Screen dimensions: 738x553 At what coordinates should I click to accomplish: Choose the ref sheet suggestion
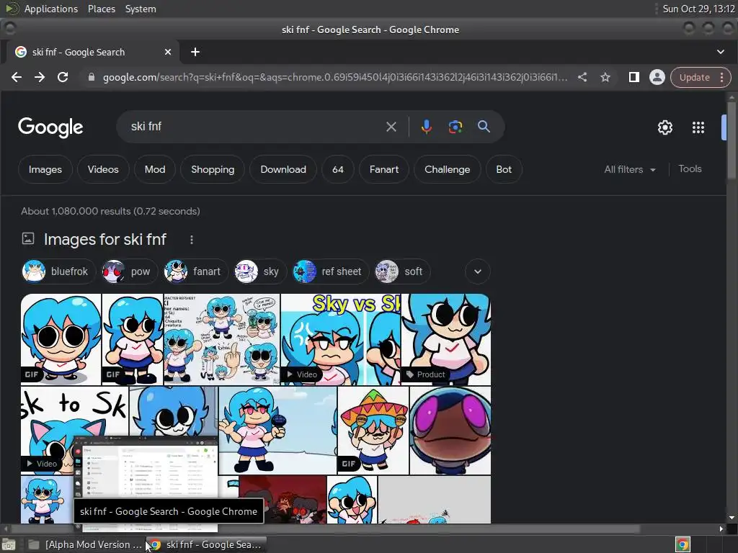[x=330, y=271]
